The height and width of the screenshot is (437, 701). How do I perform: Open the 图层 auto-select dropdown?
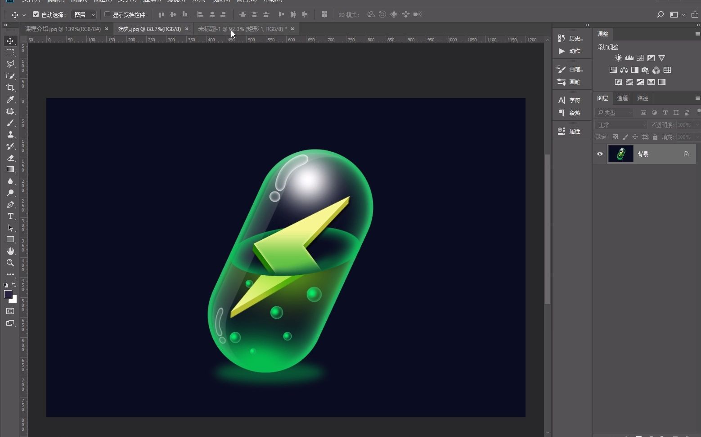84,15
